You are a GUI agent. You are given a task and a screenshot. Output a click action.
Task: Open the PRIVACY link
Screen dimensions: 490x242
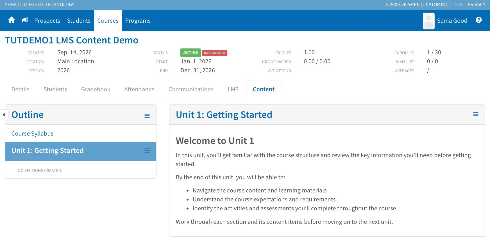(477, 4)
